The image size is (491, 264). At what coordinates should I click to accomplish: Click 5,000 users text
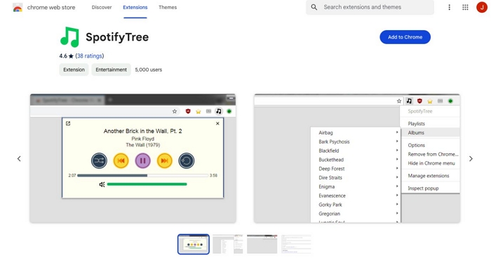[x=149, y=70]
